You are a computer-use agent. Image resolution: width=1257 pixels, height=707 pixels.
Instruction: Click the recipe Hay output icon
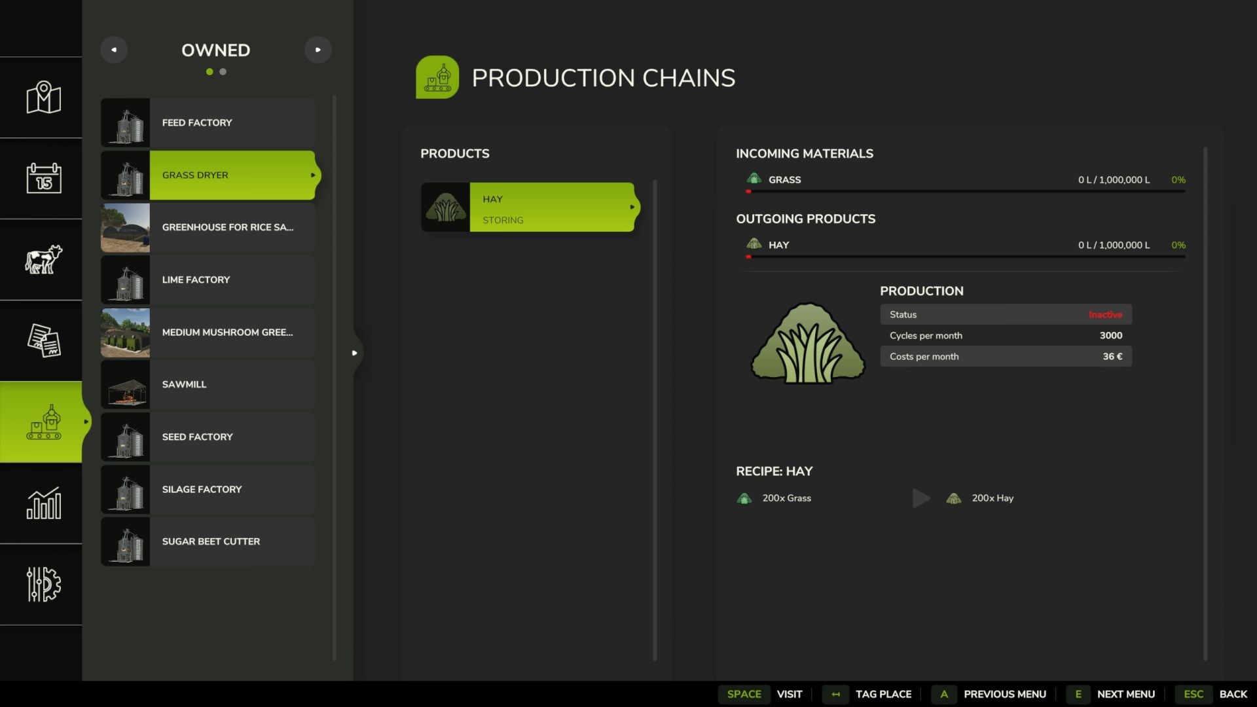[x=954, y=498]
